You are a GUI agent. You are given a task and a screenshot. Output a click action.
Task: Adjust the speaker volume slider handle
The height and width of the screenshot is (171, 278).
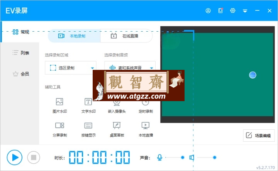215,157
